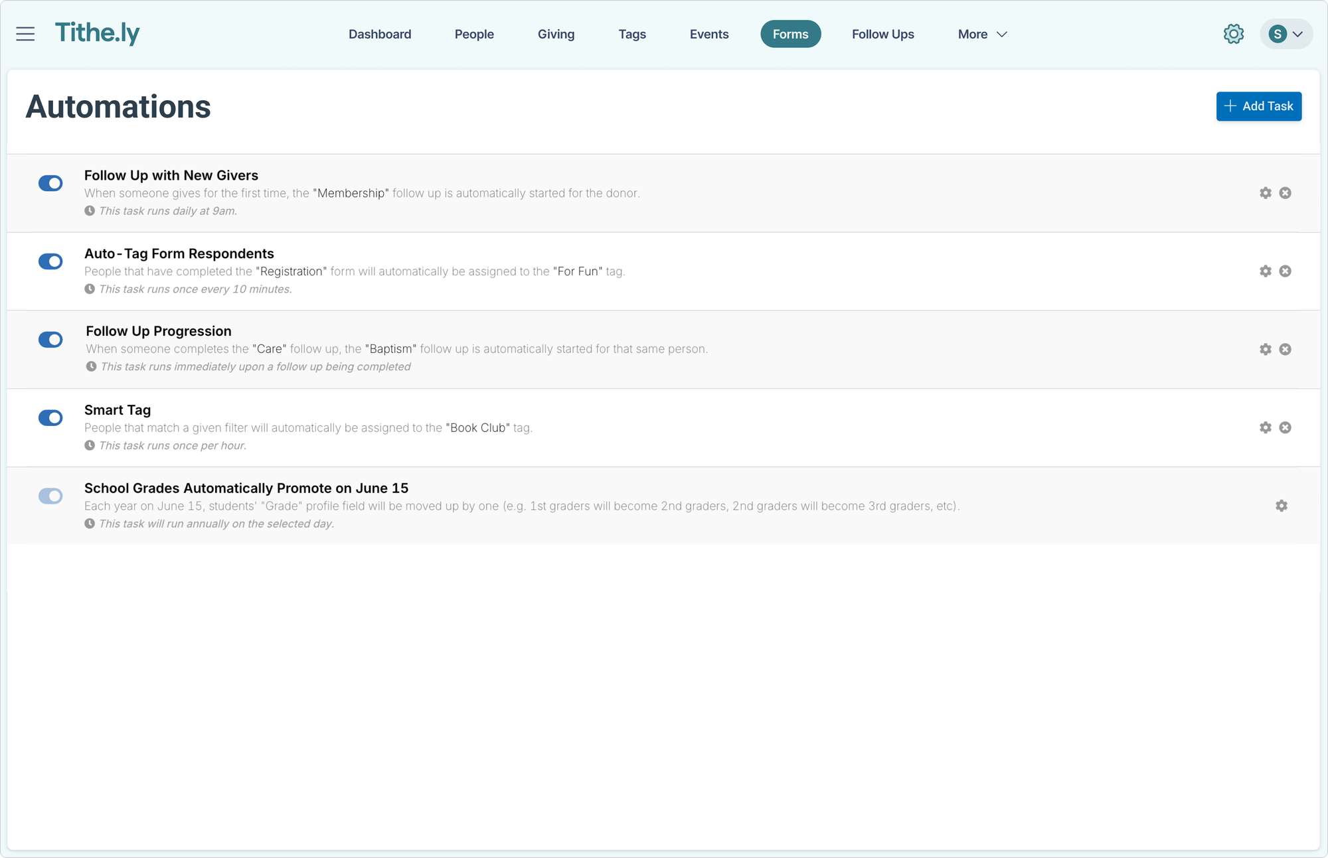Screen dimensions: 1328x858
Task: Turn off the Smart Tag automation
Action: coord(50,418)
